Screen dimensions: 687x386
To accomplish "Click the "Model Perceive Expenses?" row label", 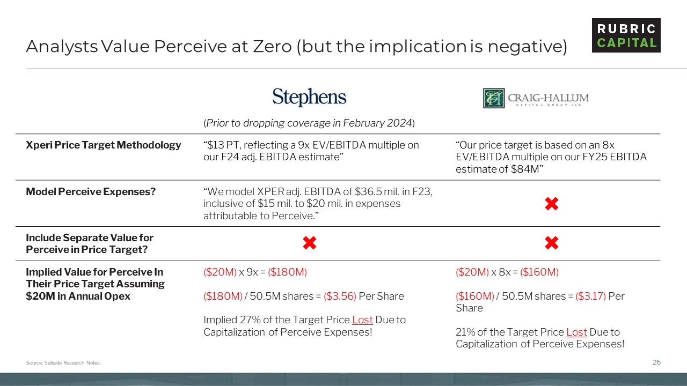I will click(91, 191).
